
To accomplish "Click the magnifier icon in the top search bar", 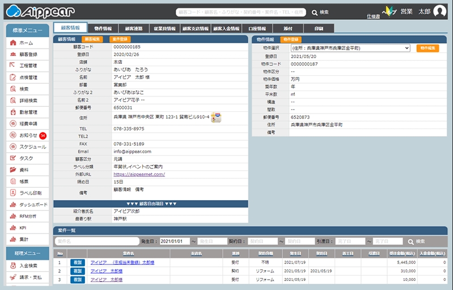I will click(x=315, y=12).
